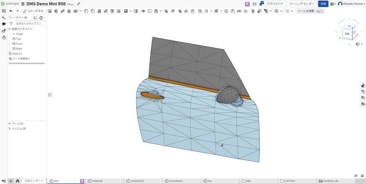Open the hamburger document menu
This screenshot has width=366, height=184.
pyautogui.click(x=23, y=4)
